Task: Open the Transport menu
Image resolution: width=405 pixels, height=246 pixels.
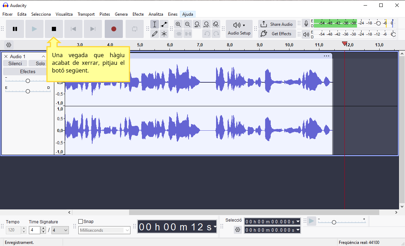Action: pos(86,14)
